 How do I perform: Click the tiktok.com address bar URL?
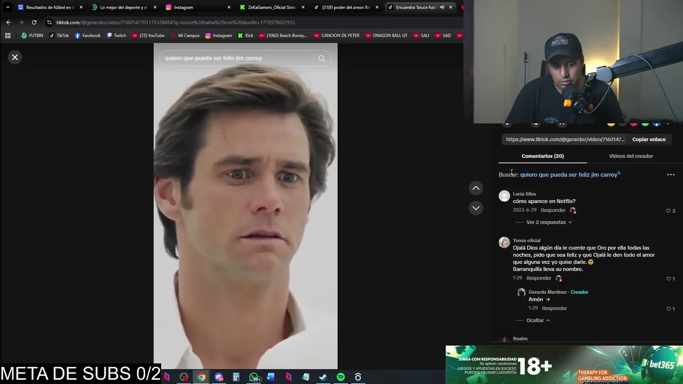click(x=176, y=22)
